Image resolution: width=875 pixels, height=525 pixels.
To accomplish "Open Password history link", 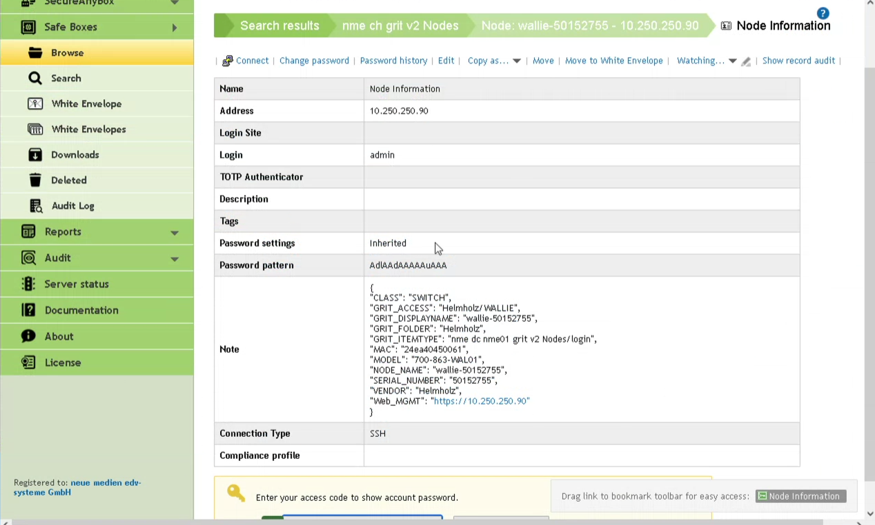I will click(393, 61).
